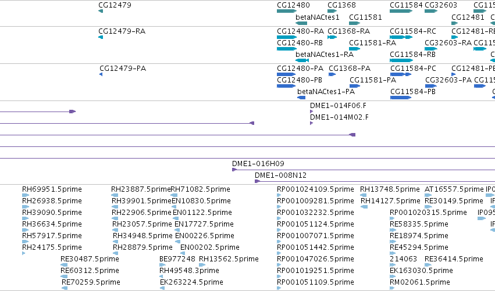Screen dimensions: 495x291
Task: Click the CG1368-RA transcript label
Action: [349, 31]
